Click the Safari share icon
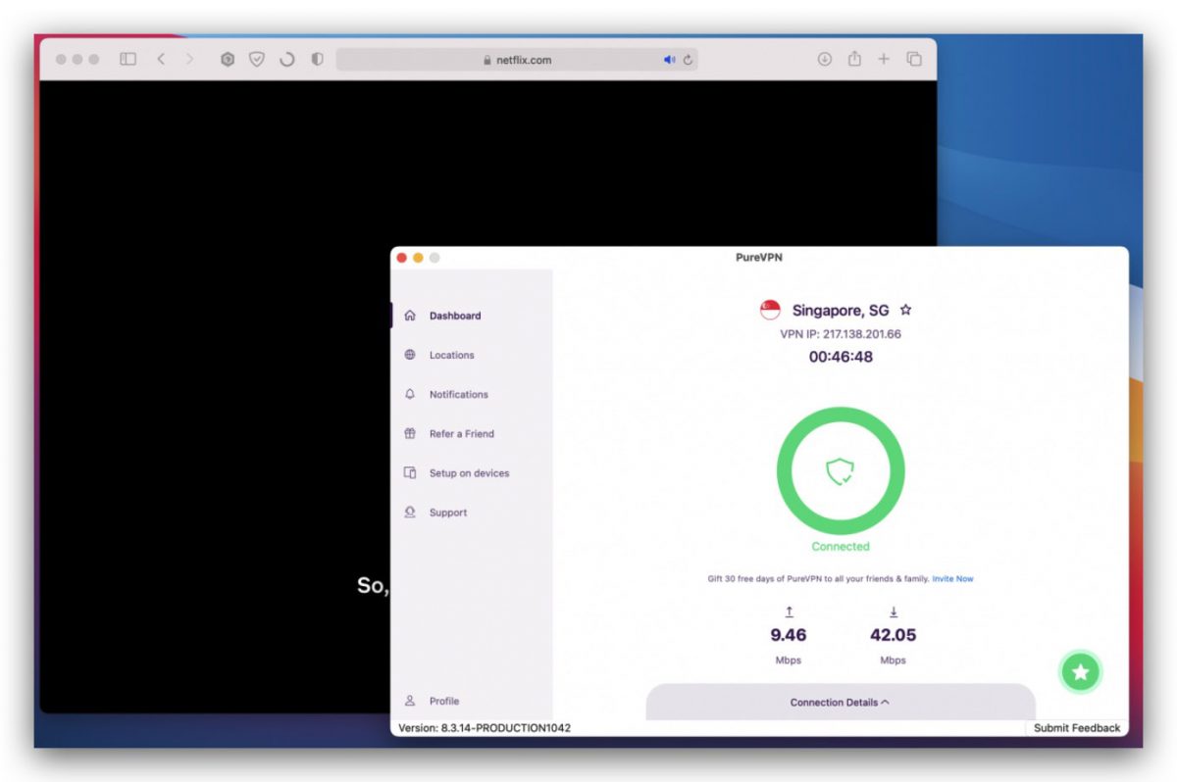The width and height of the screenshot is (1177, 782). [854, 59]
